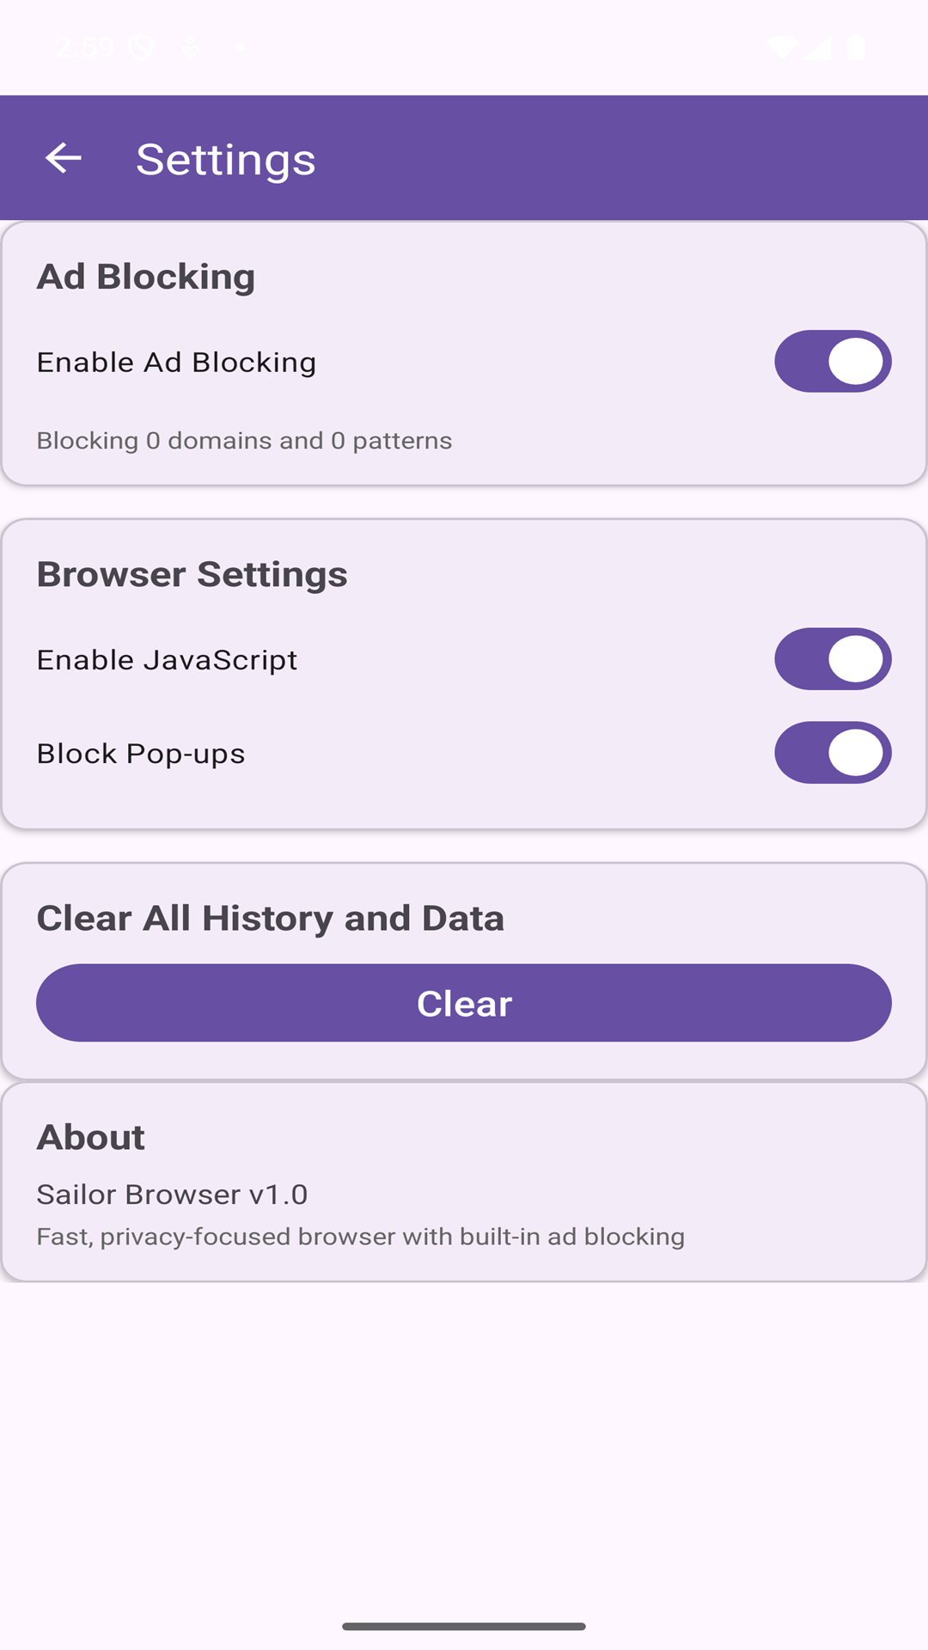Tap the Clear All History and Data heading
Image resolution: width=928 pixels, height=1650 pixels.
[x=270, y=918]
